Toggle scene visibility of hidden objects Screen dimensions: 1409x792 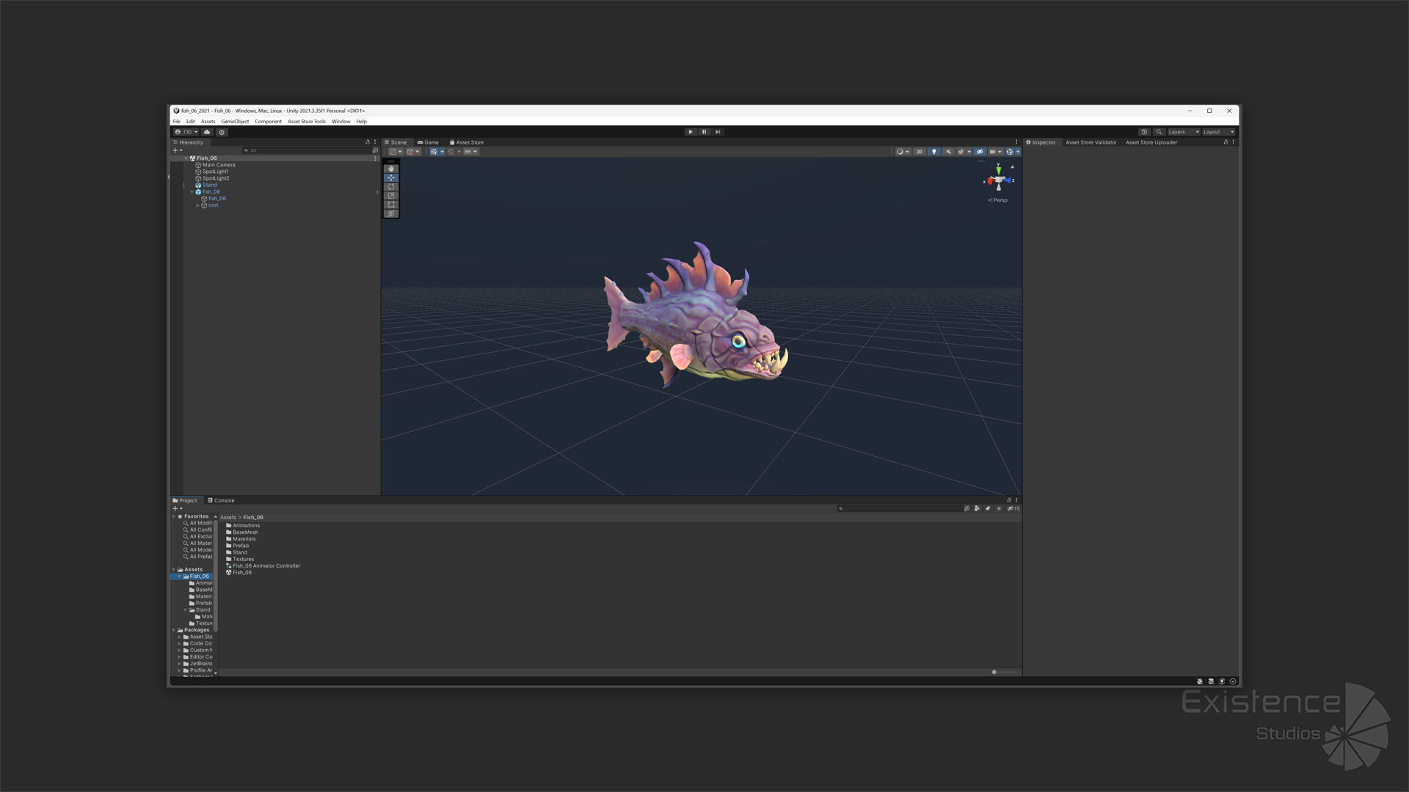point(980,152)
